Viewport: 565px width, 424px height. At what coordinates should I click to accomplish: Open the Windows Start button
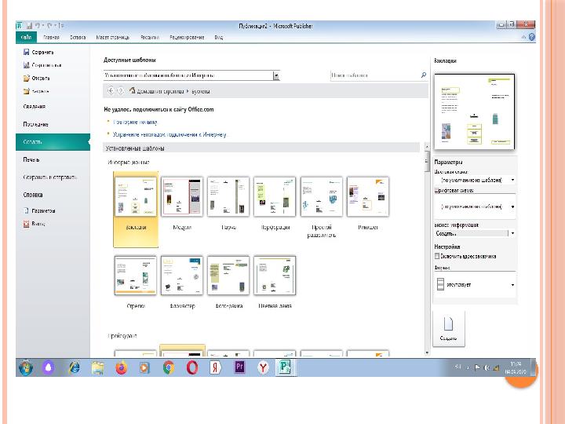coord(26,367)
